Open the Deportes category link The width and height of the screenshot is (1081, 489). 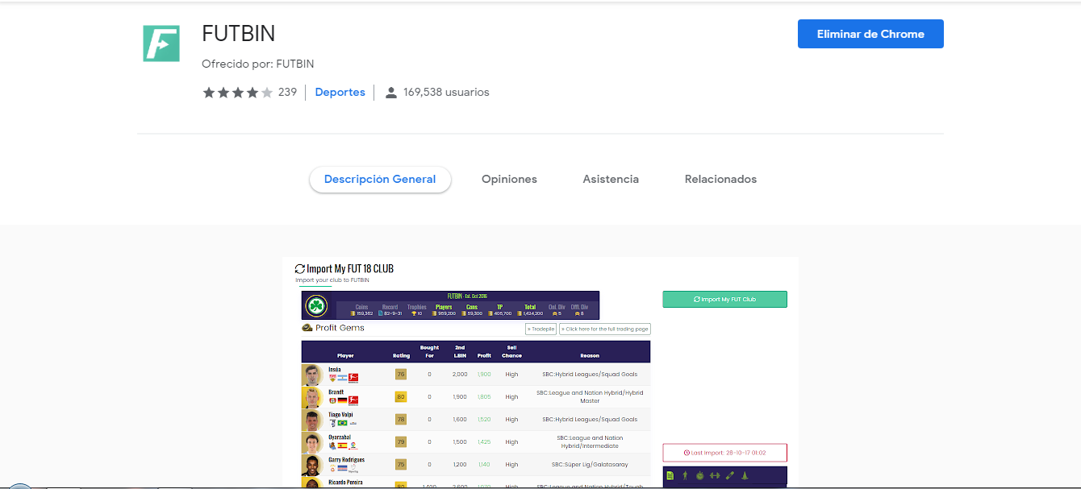[340, 93]
